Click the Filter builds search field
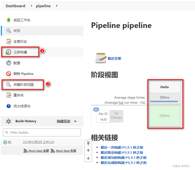Screen dimensions: 195x170 coord(42,132)
